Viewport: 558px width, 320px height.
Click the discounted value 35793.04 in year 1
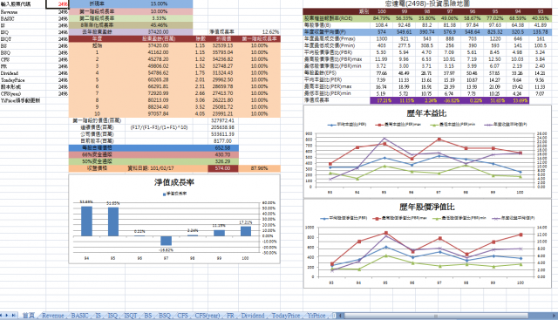[223, 52]
